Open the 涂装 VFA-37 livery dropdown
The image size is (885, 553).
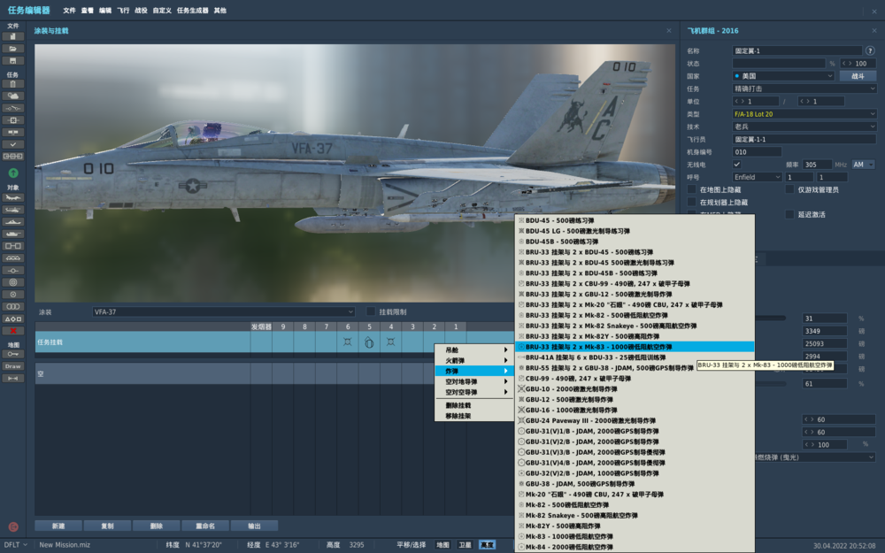pos(224,311)
